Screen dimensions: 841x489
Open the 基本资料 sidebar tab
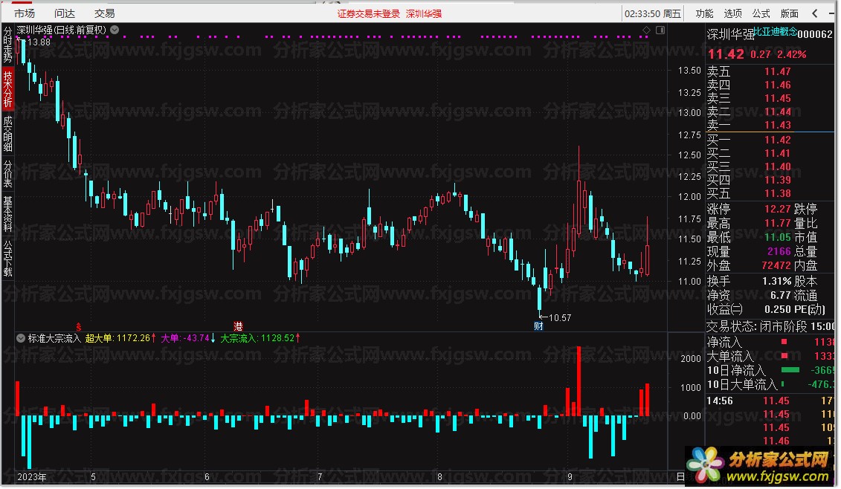(x=7, y=213)
